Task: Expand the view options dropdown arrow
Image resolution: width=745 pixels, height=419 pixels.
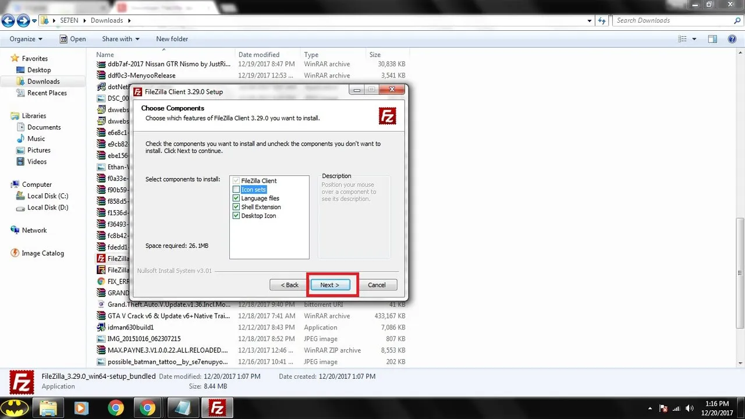Action: 694,39
